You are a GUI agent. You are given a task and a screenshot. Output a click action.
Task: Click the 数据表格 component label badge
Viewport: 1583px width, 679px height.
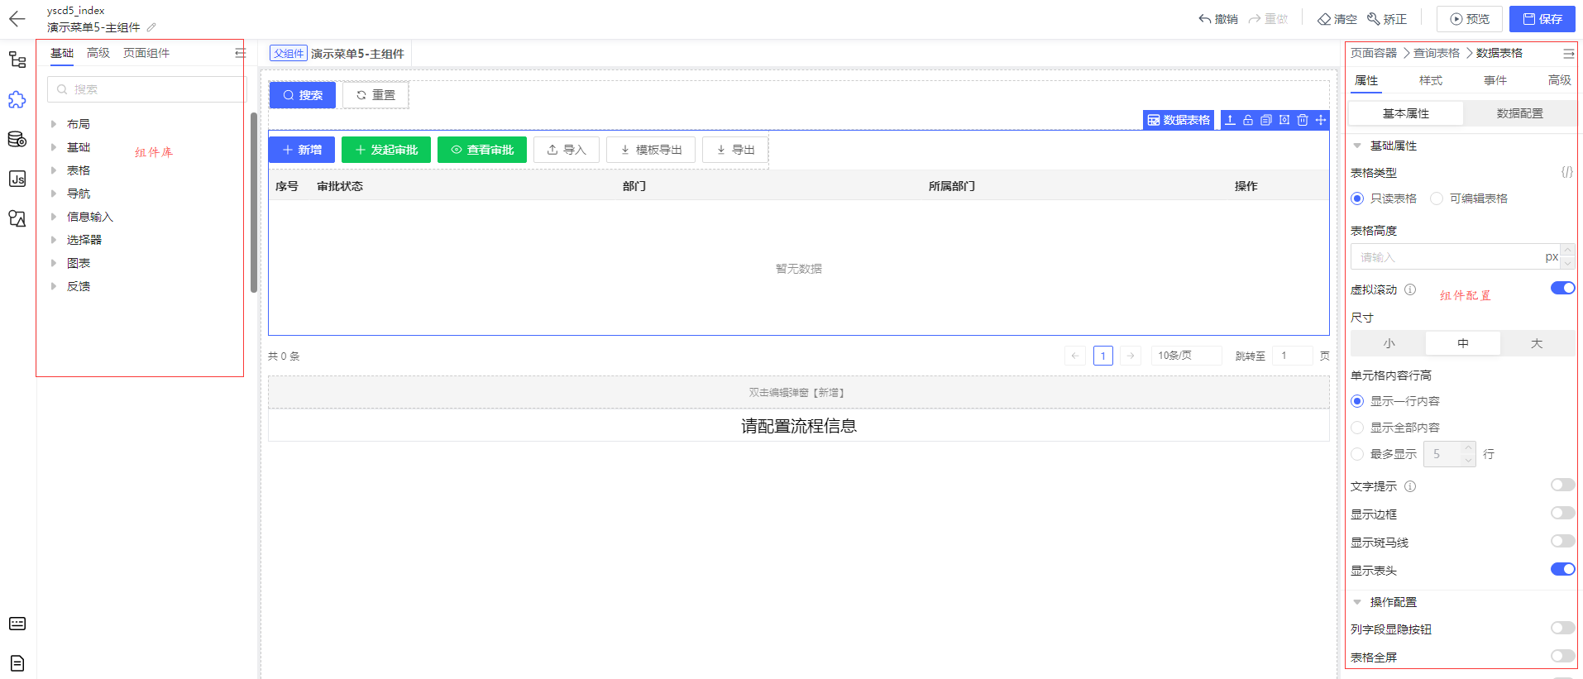tap(1179, 120)
